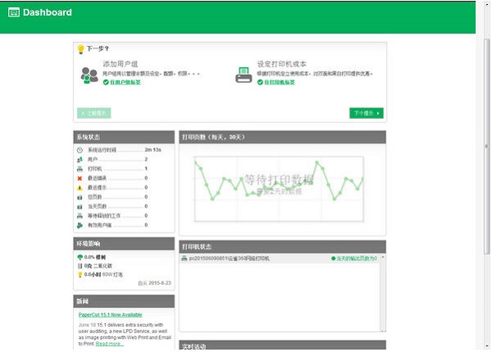
Task: Click the page vertical scrollbar thumb
Action: point(487,146)
